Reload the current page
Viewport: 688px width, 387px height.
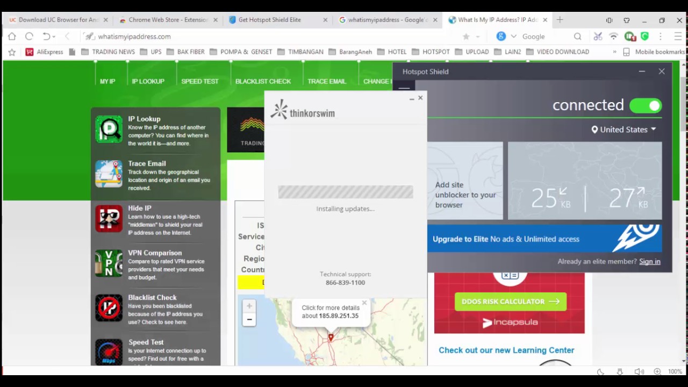[x=29, y=37]
